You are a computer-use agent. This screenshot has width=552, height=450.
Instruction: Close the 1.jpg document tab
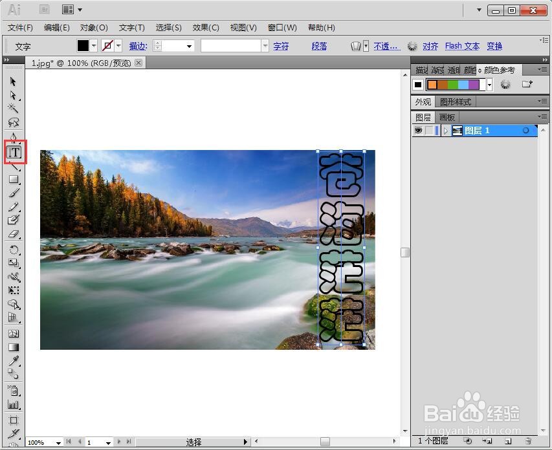[x=138, y=63]
